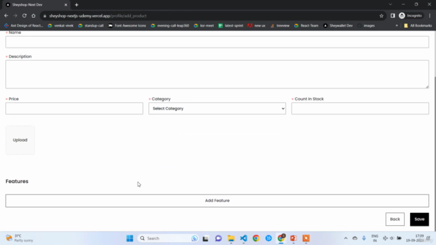Screen dimensions: 436x245
Task: Open the volume control tray icon
Action: click(392, 238)
